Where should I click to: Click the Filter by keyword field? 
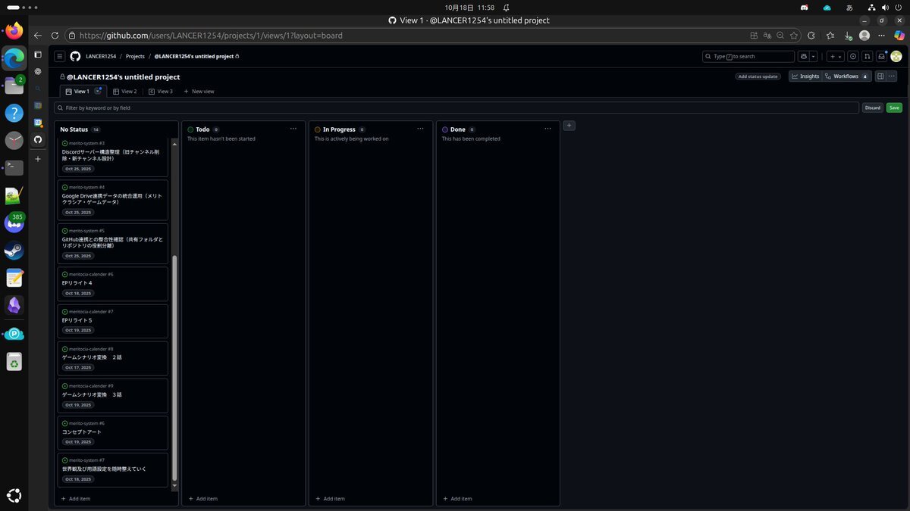point(455,107)
